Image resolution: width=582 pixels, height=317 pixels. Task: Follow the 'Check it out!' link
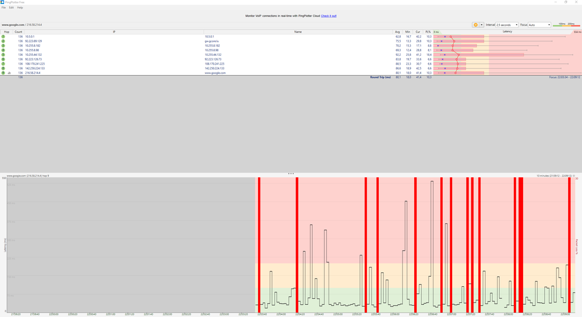point(329,16)
